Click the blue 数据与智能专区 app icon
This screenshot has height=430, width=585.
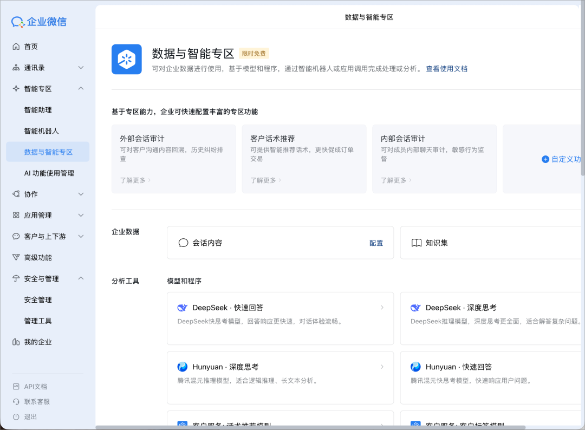click(x=126, y=59)
